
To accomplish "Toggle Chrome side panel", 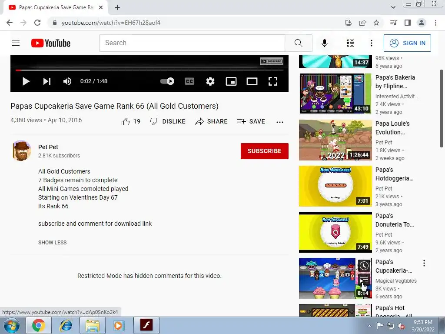I will tap(408, 23).
